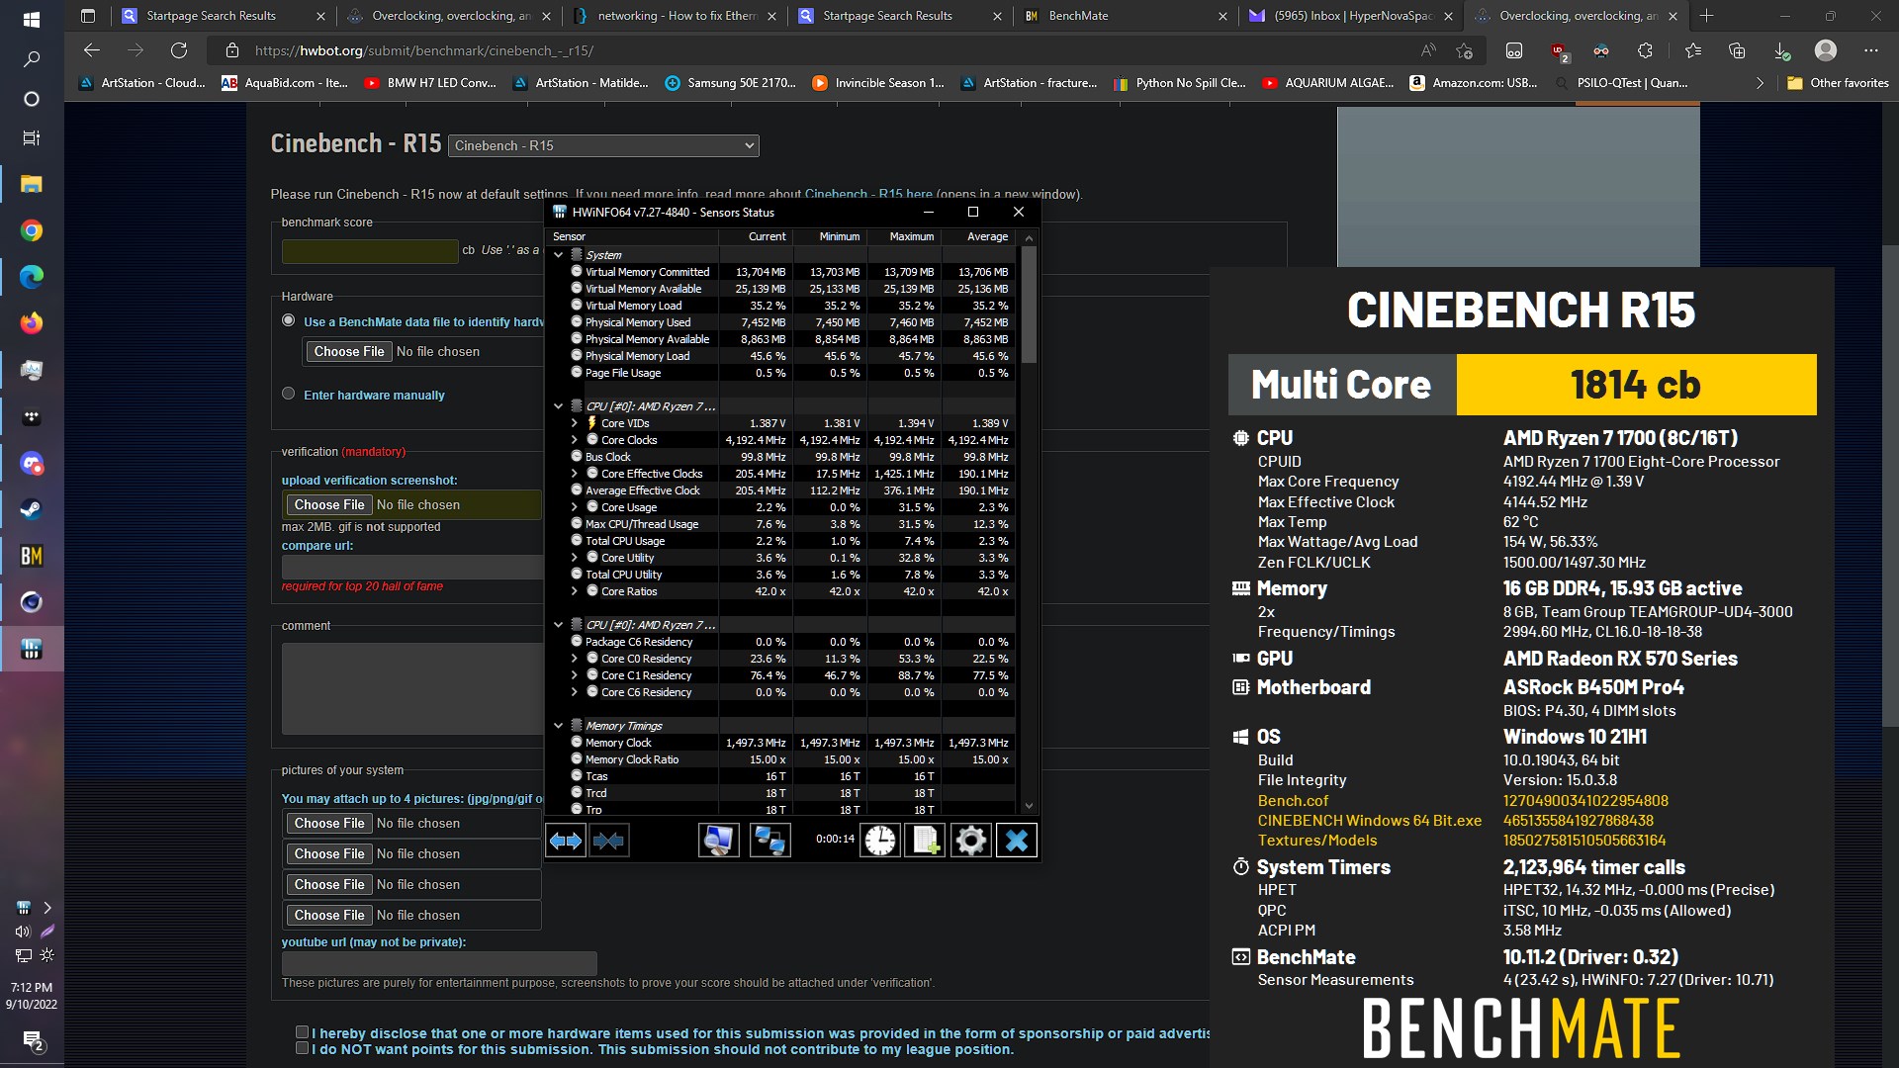Collapse the Memory Timings group
Viewport: 1899px width, 1068px height.
(x=559, y=726)
